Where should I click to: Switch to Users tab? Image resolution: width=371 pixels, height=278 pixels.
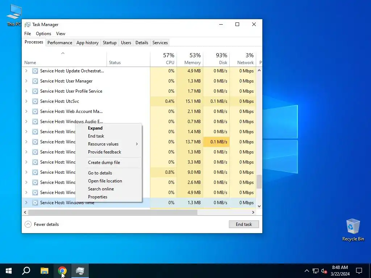pos(126,43)
